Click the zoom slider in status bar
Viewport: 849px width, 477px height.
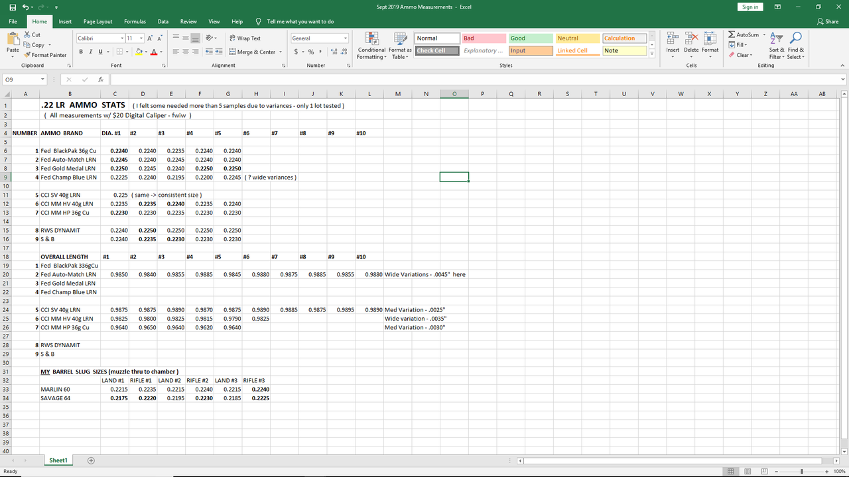(x=802, y=471)
